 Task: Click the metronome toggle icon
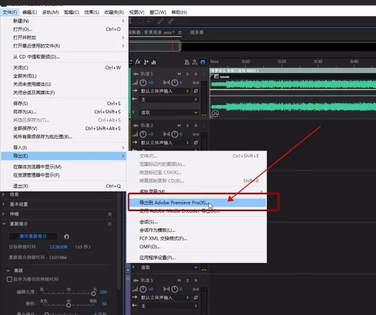[187, 62]
